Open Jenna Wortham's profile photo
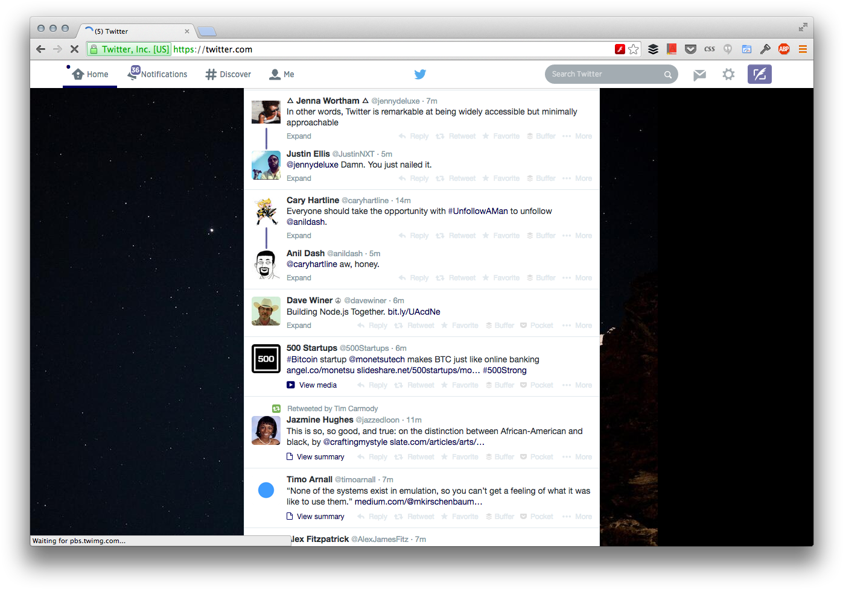The height and width of the screenshot is (589, 843). click(266, 112)
